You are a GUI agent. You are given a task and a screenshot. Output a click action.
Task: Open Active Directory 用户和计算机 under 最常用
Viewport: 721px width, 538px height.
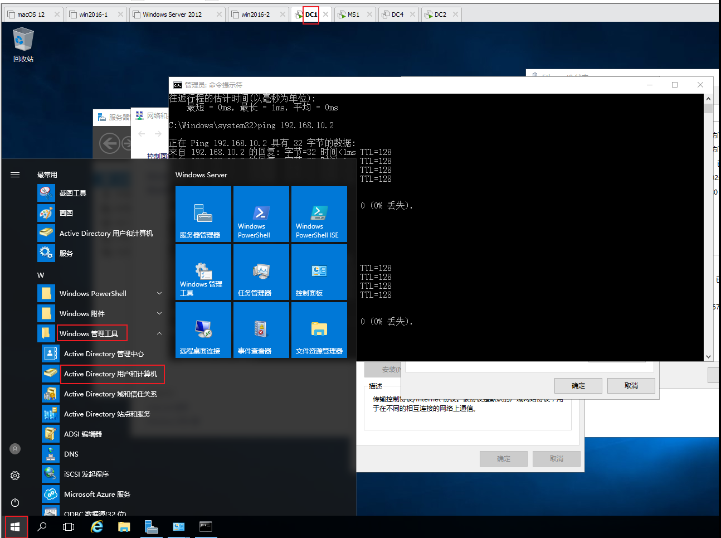coord(95,233)
